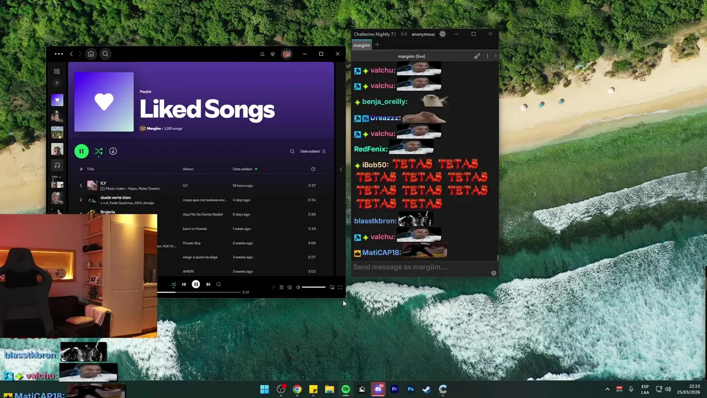Seek on the song progress bar
The height and width of the screenshot is (398, 707).
pyautogui.click(x=199, y=292)
